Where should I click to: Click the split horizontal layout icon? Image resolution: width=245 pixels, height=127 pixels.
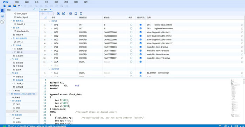tap(71, 14)
